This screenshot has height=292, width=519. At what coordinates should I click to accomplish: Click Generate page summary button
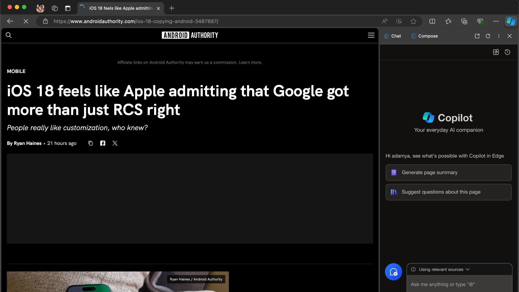(448, 172)
